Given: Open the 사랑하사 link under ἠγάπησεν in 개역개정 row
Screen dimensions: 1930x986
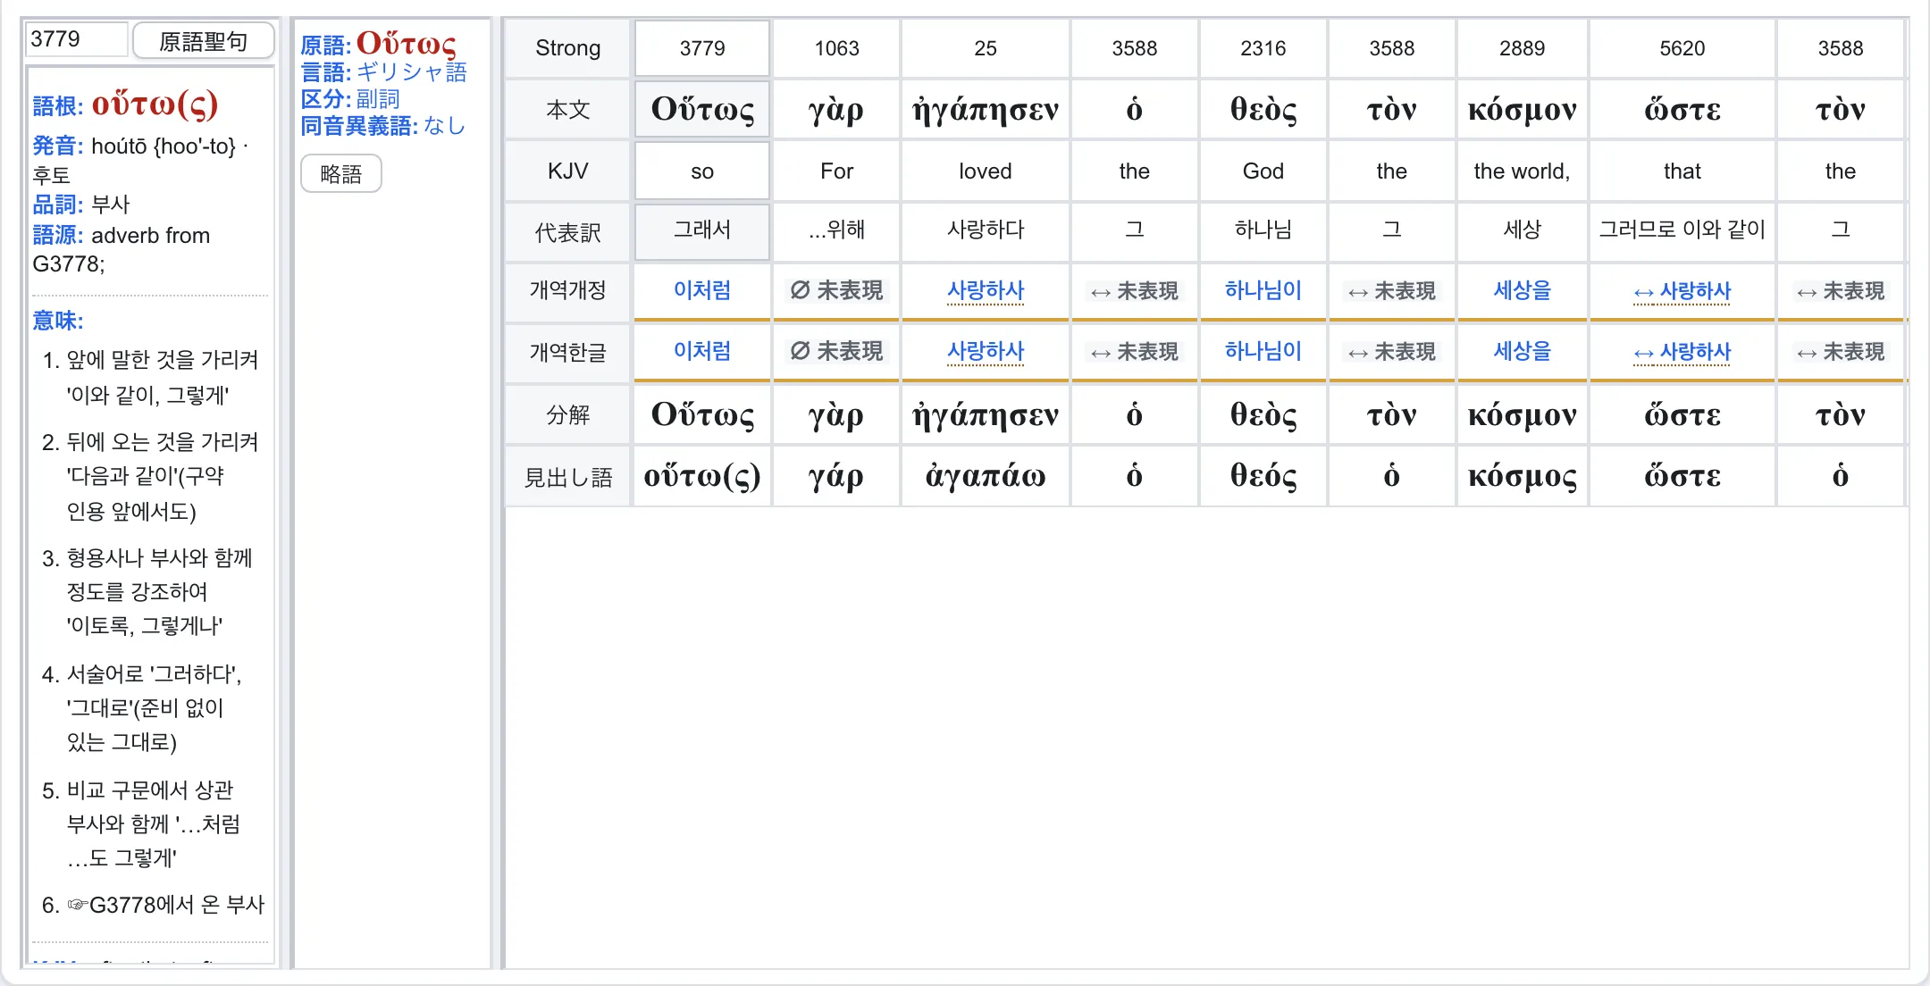Looking at the screenshot, I should click(986, 290).
